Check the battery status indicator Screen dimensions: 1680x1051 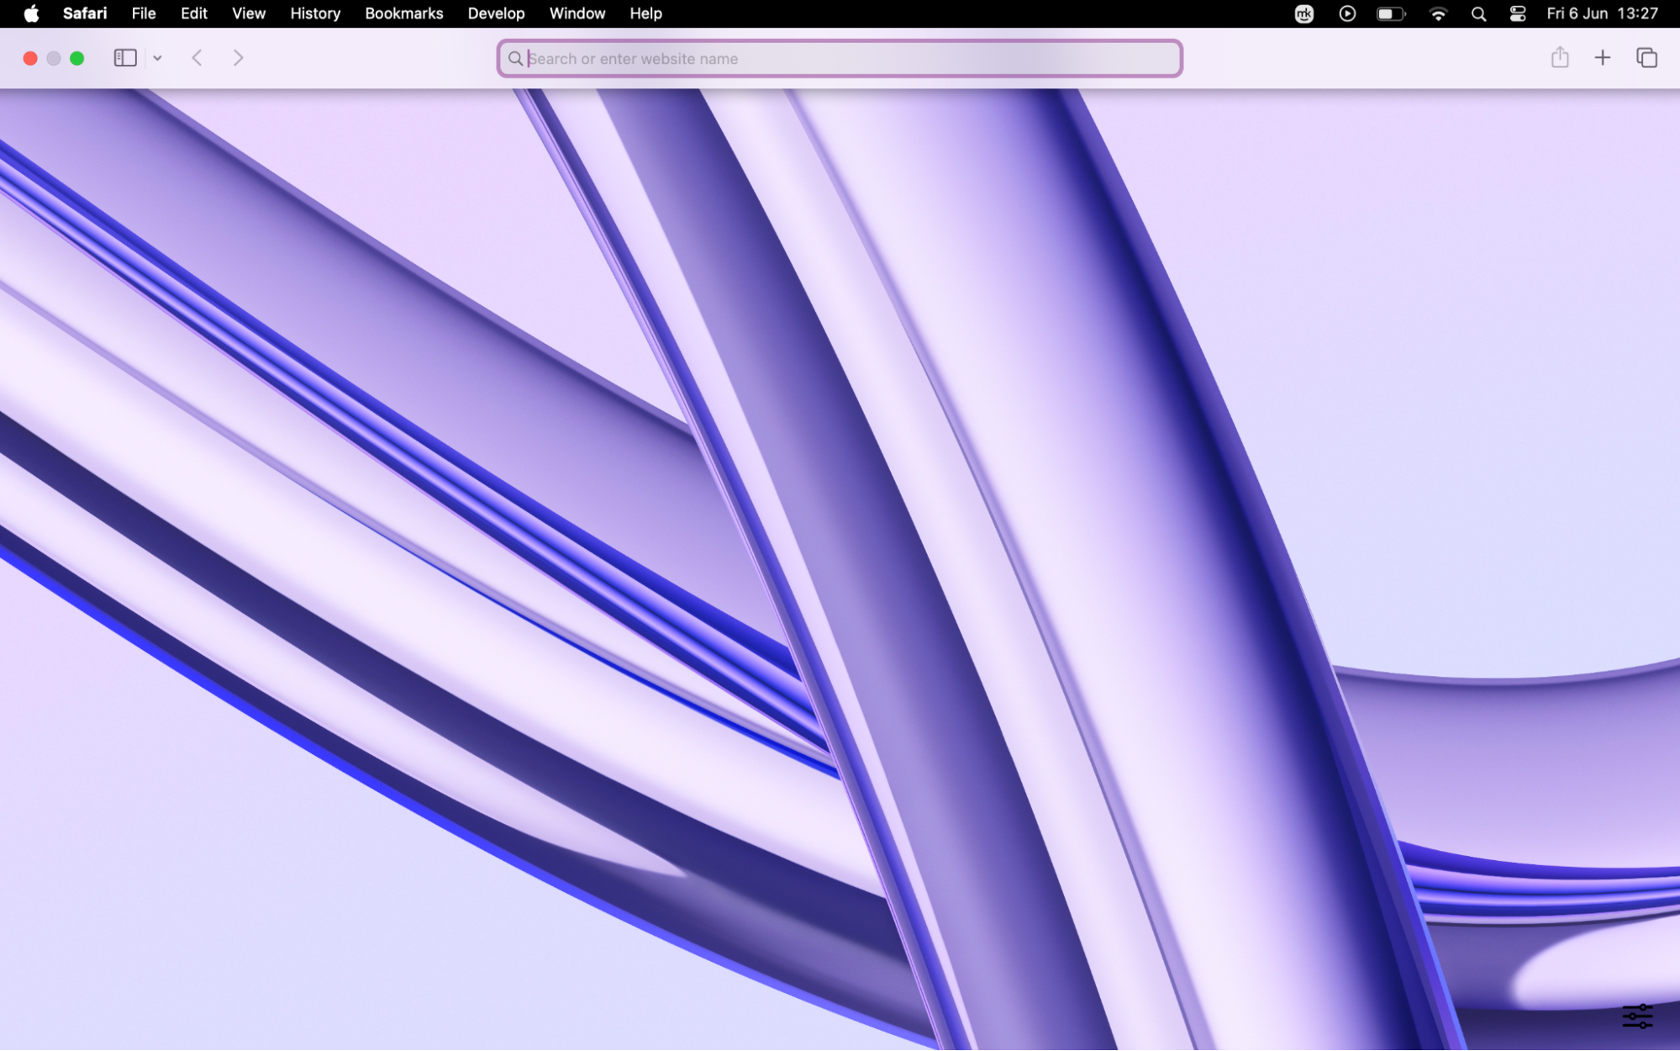[1391, 13]
